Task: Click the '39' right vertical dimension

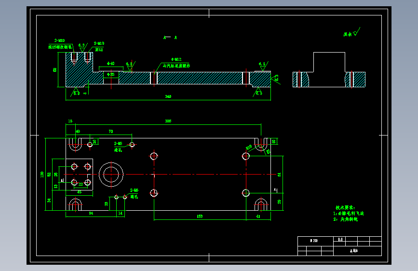Action: pyautogui.click(x=279, y=202)
